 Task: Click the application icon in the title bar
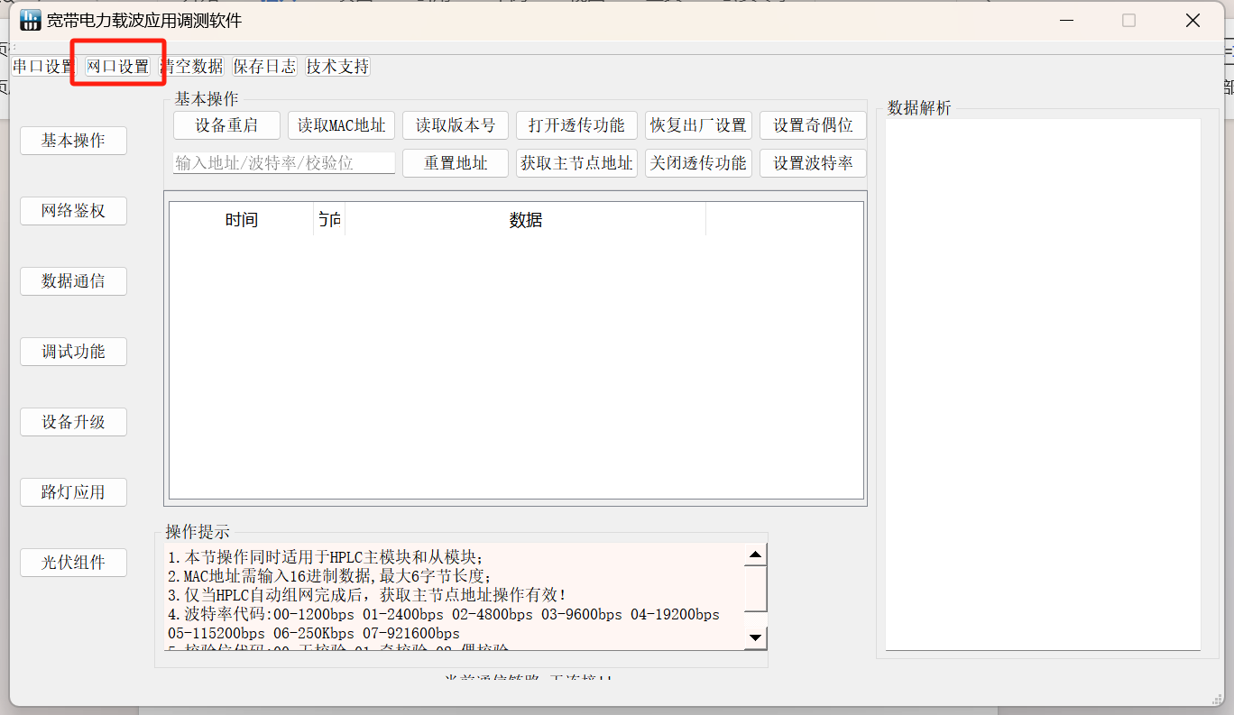tap(30, 19)
